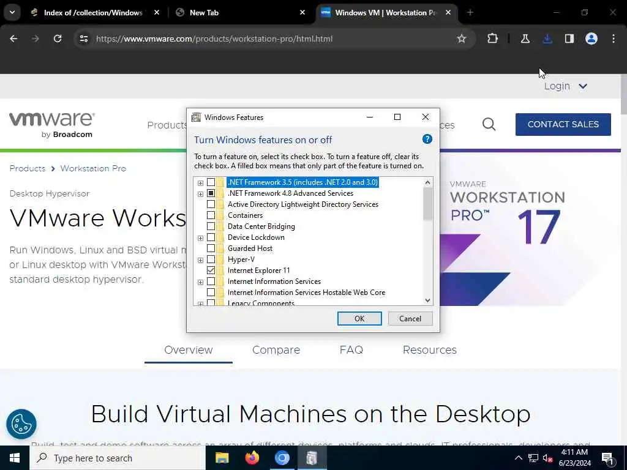The width and height of the screenshot is (627, 470).
Task: Open the browser extensions puzzle icon
Action: pos(493,39)
